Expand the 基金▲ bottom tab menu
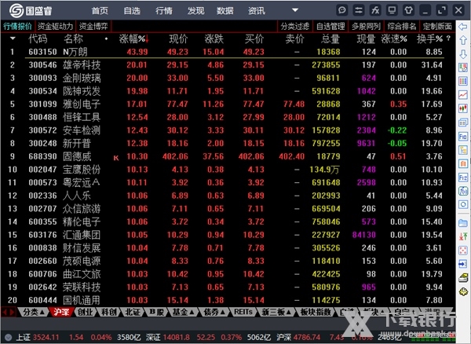The image size is (471, 344). [x=183, y=312]
